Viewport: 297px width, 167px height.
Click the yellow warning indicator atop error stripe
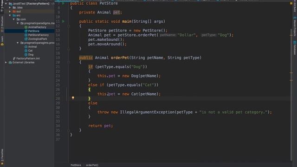click(291, 3)
